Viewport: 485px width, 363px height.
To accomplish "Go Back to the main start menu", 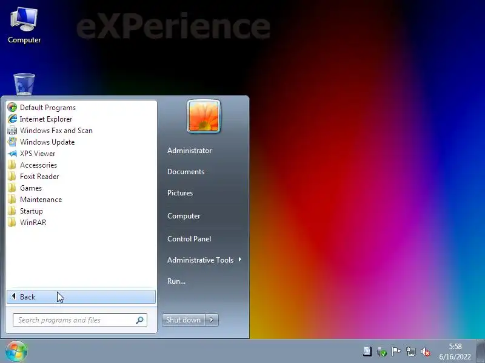I will 81,296.
